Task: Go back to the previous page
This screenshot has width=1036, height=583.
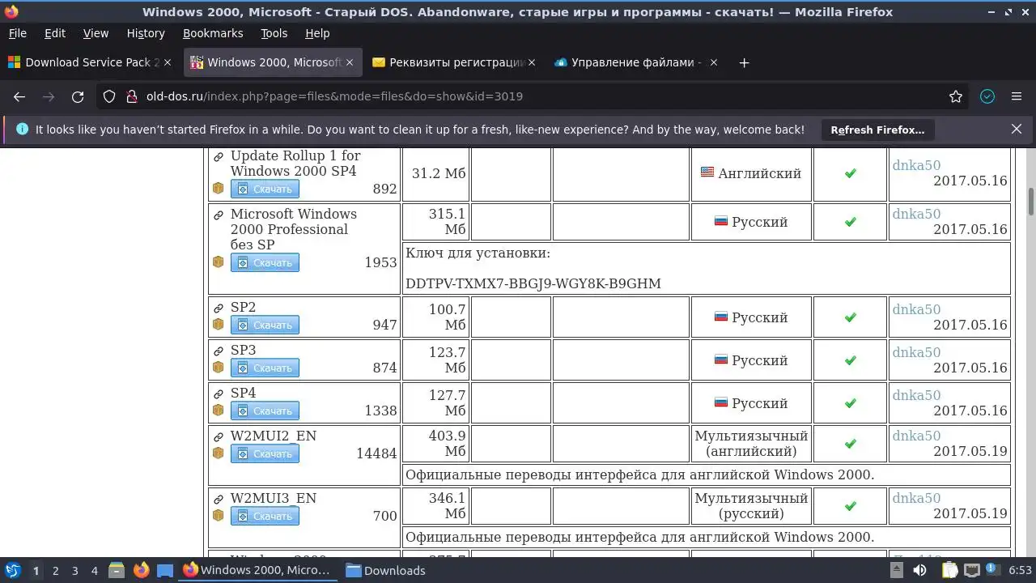Action: click(19, 96)
